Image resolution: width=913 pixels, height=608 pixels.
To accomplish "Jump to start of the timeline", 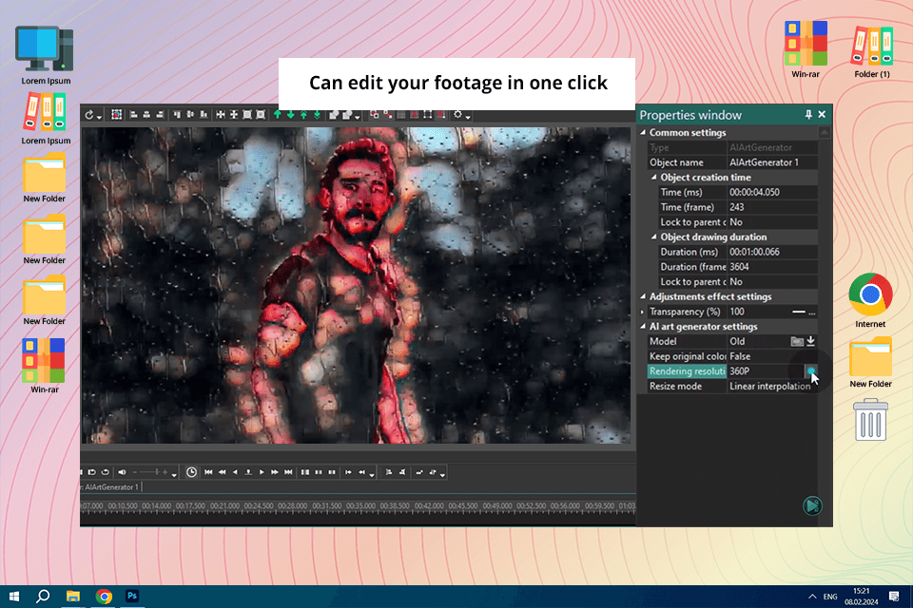I will click(x=208, y=472).
